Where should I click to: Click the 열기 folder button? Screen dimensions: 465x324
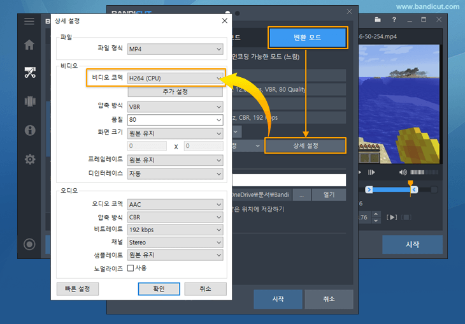(x=329, y=195)
